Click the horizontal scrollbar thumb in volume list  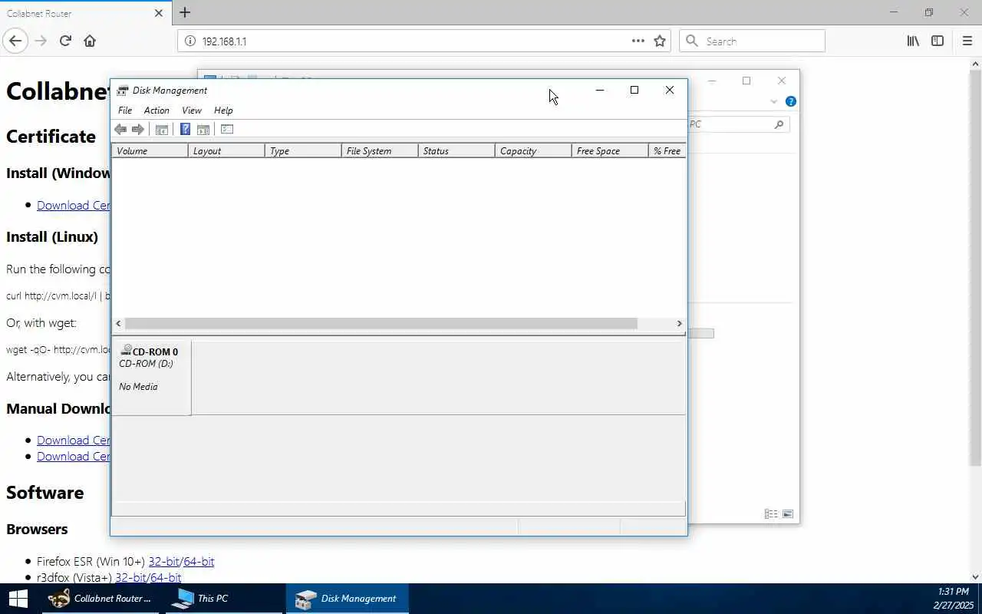pyautogui.click(x=381, y=324)
